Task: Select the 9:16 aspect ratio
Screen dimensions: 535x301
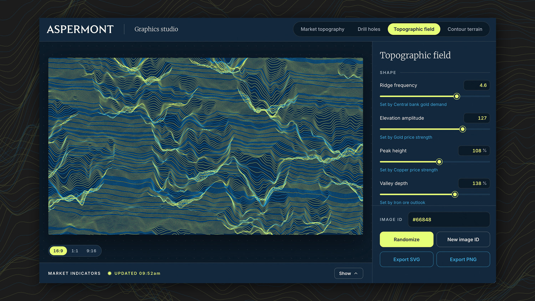Action: pyautogui.click(x=91, y=251)
